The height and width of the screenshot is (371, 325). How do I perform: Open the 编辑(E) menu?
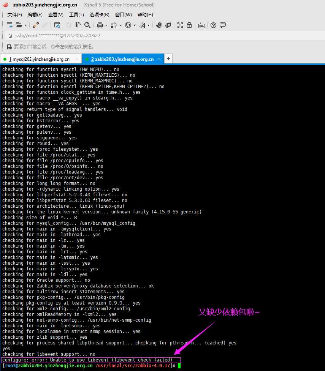click(35, 15)
